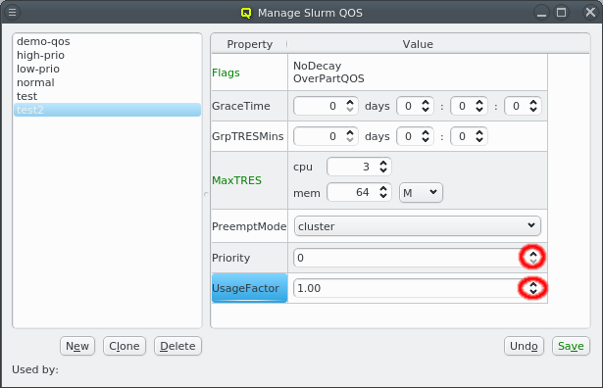Click the GraceTime minutes spinner
Screen dimensions: 603x388
click(x=470, y=106)
